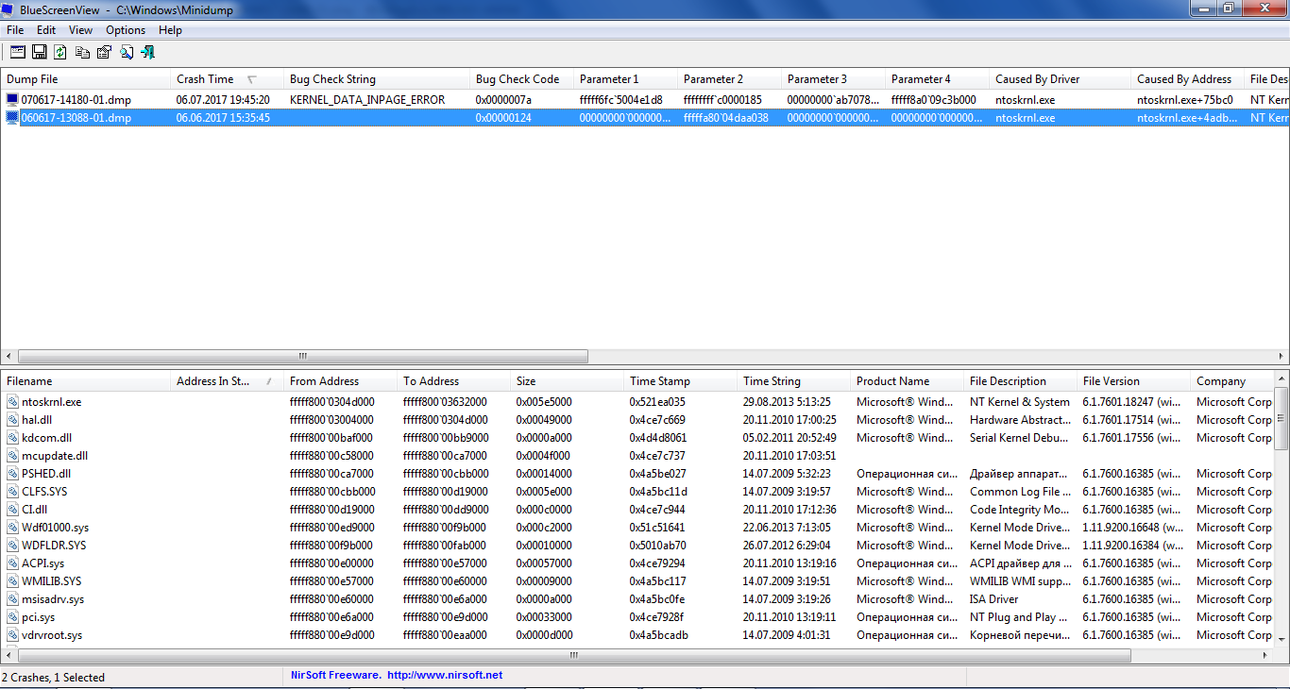This screenshot has width=1290, height=689.
Task: Sort by Address In Stack column header
Action: [212, 381]
